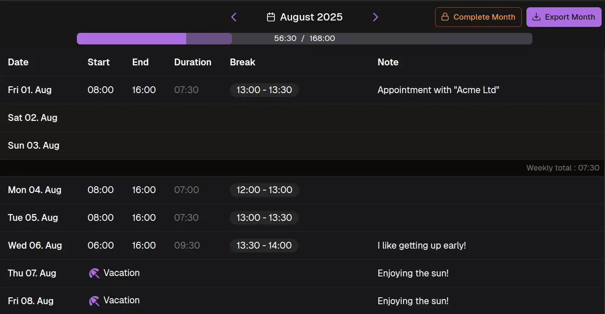Viewport: 605px width, 314px height.
Task: Click the monthly hours progress bar
Action: [x=304, y=38]
